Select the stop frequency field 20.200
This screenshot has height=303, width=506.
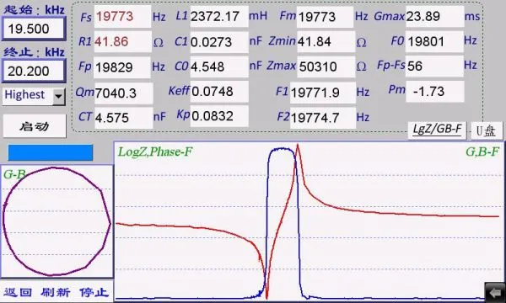(x=34, y=71)
